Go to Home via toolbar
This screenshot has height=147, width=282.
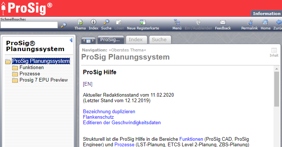tap(265, 25)
